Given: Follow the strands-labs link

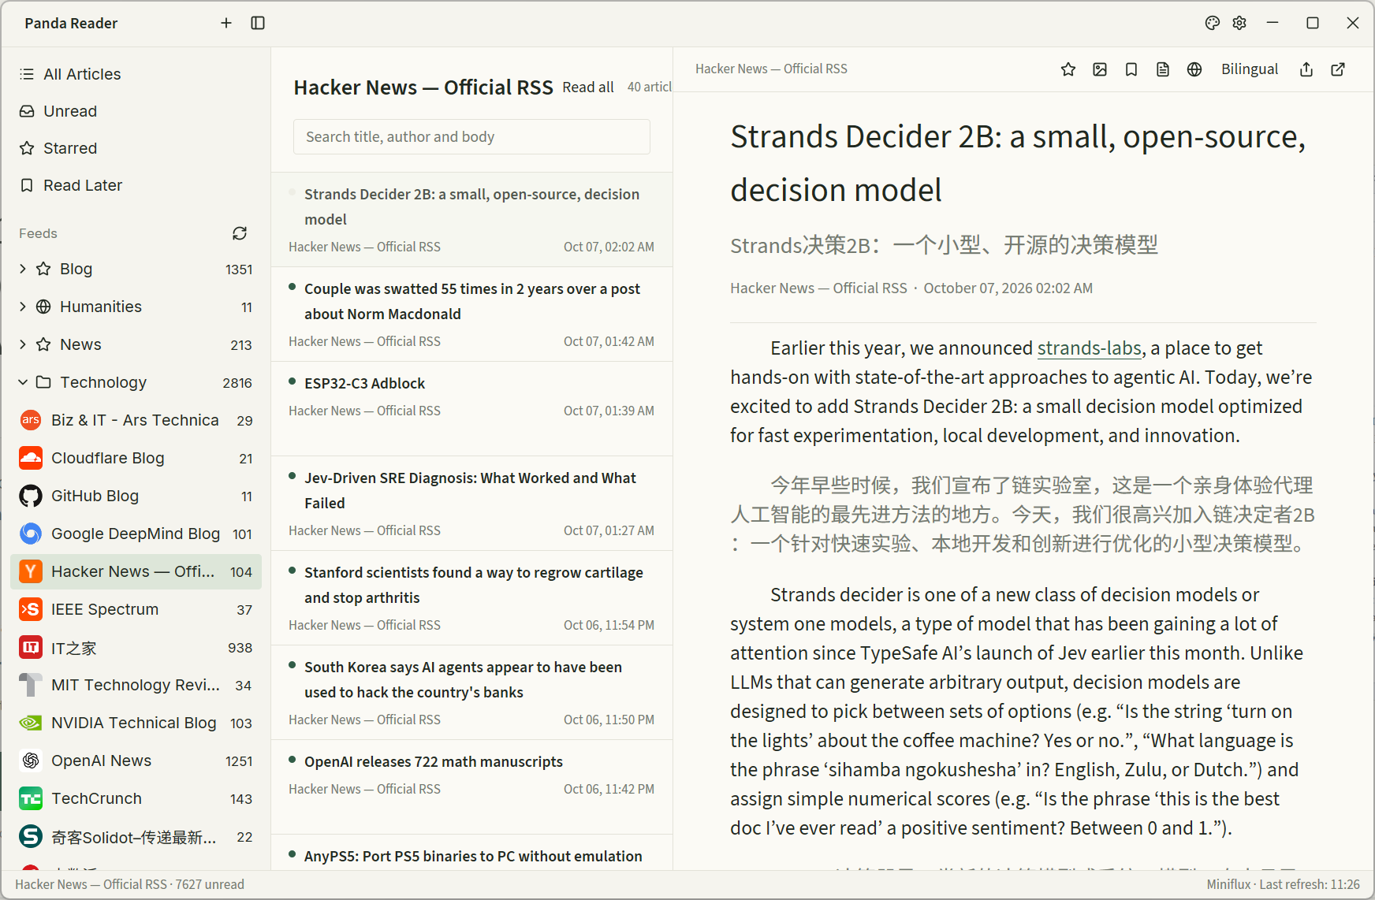Looking at the screenshot, I should (x=1089, y=348).
